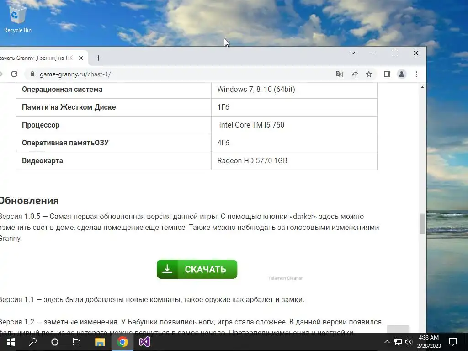This screenshot has width=468, height=351.
Task: Click the Версия 1.1 paragraph
Action: click(152, 299)
